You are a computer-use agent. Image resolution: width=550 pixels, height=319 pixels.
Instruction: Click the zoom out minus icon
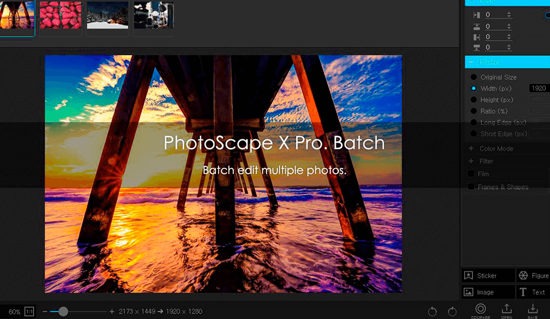(x=45, y=311)
